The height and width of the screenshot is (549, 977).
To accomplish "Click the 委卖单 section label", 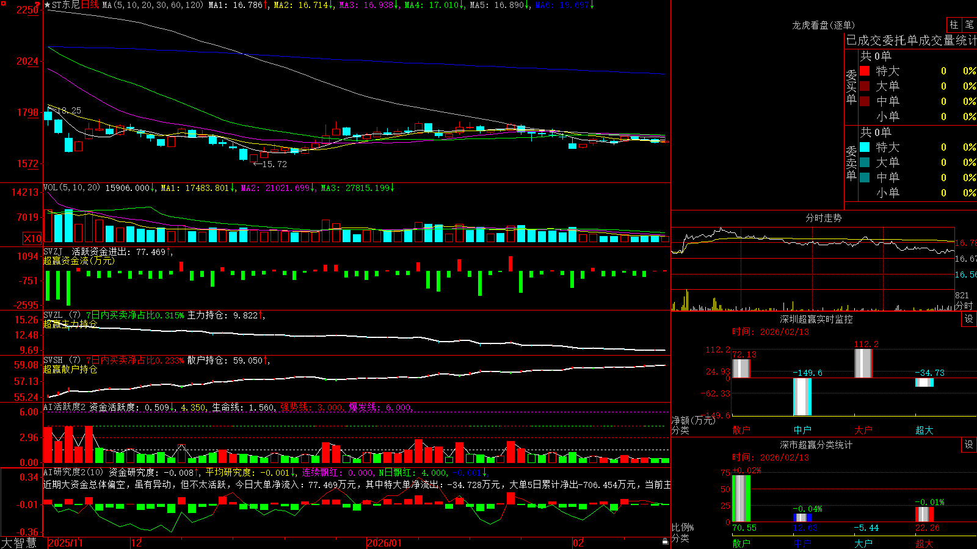I will [851, 163].
